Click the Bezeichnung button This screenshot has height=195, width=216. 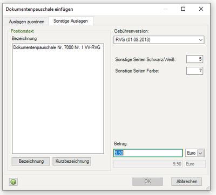click(x=31, y=161)
